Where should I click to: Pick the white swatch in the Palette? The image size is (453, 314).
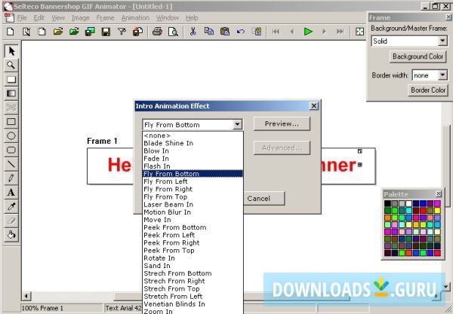(x=408, y=203)
